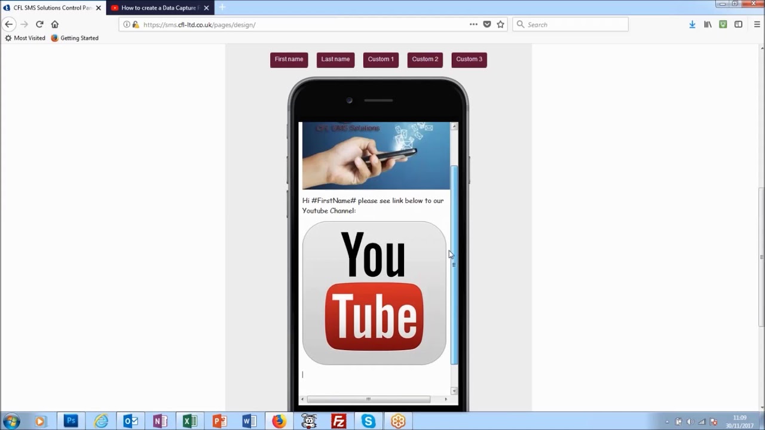Open Word from the taskbar
The width and height of the screenshot is (765, 430).
coord(249,421)
